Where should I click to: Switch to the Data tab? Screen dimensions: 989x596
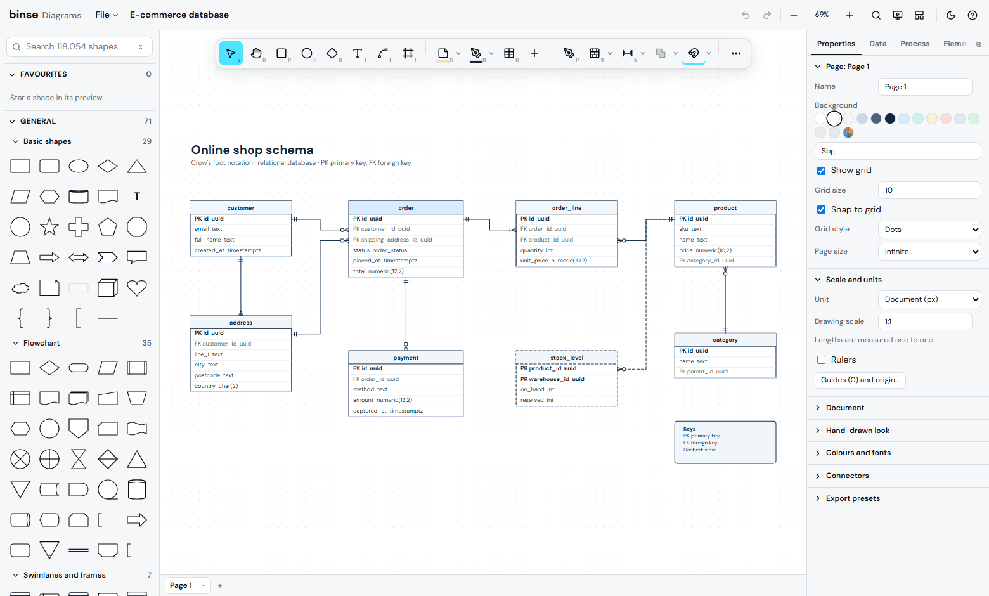[878, 44]
